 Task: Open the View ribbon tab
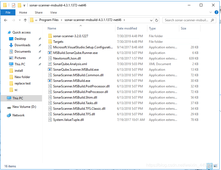53,12
